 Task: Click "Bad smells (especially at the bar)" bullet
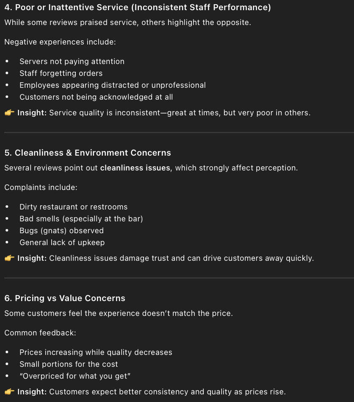click(81, 219)
